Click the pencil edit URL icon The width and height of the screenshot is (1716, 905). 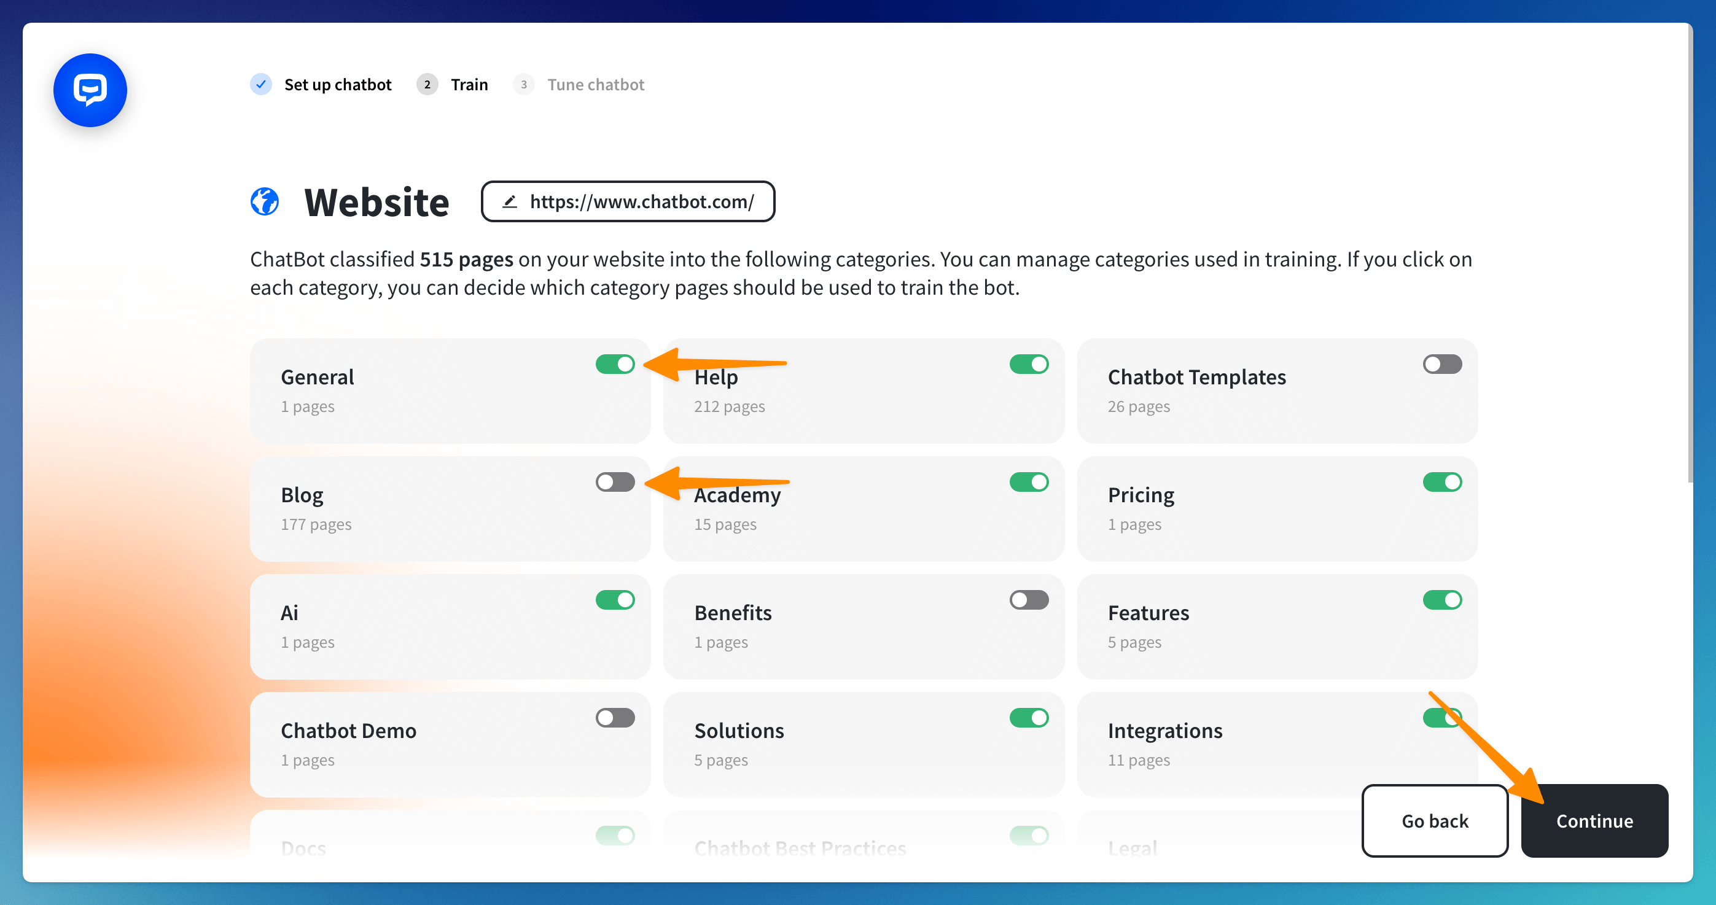(510, 201)
